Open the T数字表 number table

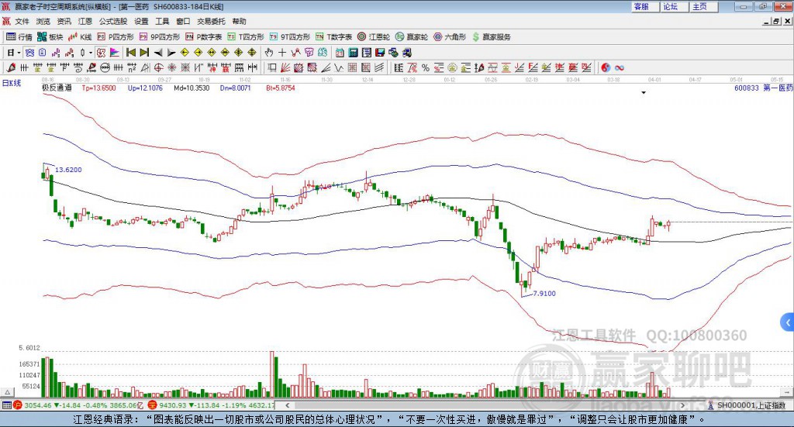click(x=333, y=37)
